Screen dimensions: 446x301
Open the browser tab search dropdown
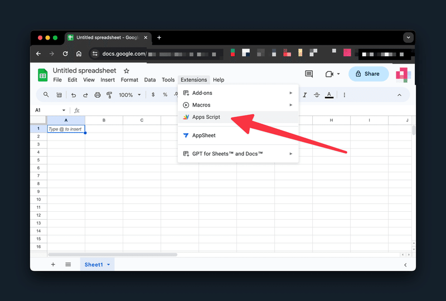click(x=408, y=37)
